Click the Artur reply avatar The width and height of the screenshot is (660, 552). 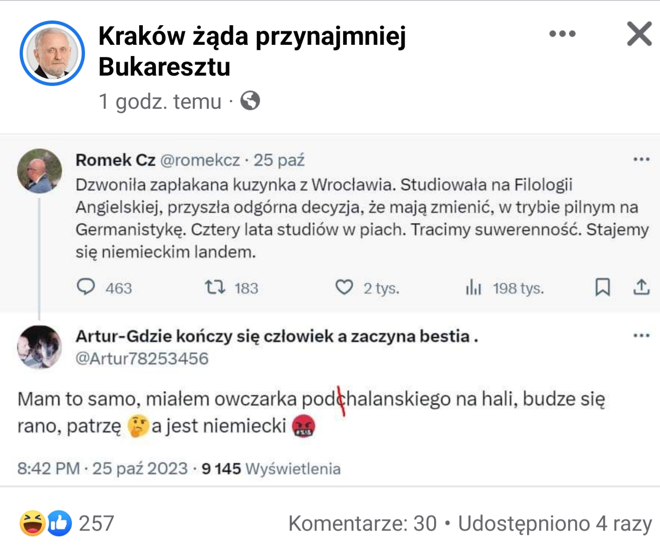tap(40, 347)
